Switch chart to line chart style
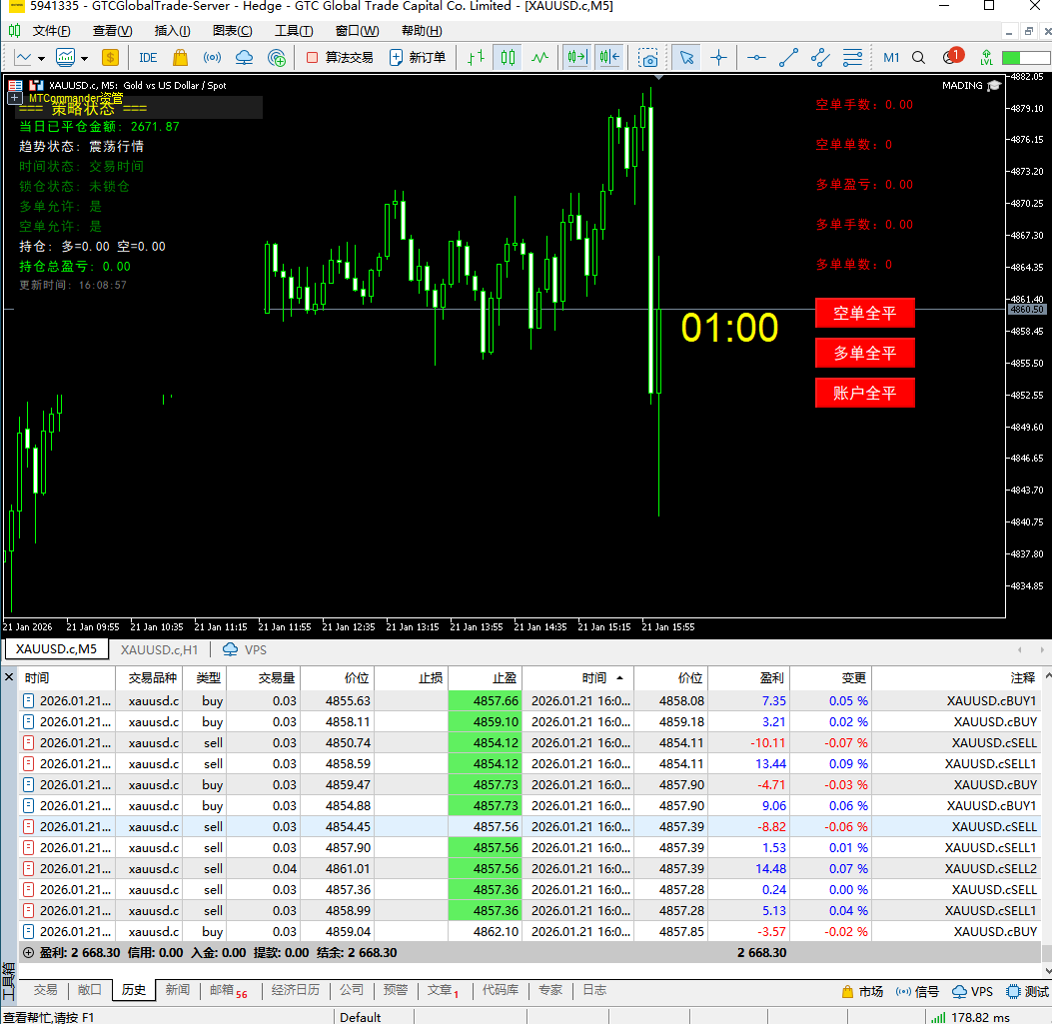 [x=540, y=58]
